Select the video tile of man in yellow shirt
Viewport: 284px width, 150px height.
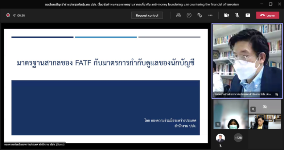(x=265, y=122)
